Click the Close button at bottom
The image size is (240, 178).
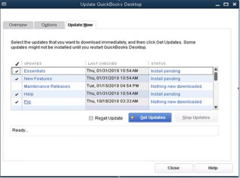[x=174, y=168]
